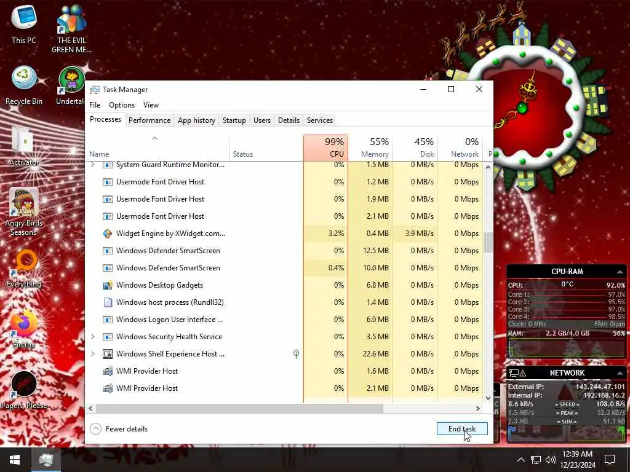Image resolution: width=630 pixels, height=472 pixels.
Task: Sort by the Memory column header
Action: [370, 147]
